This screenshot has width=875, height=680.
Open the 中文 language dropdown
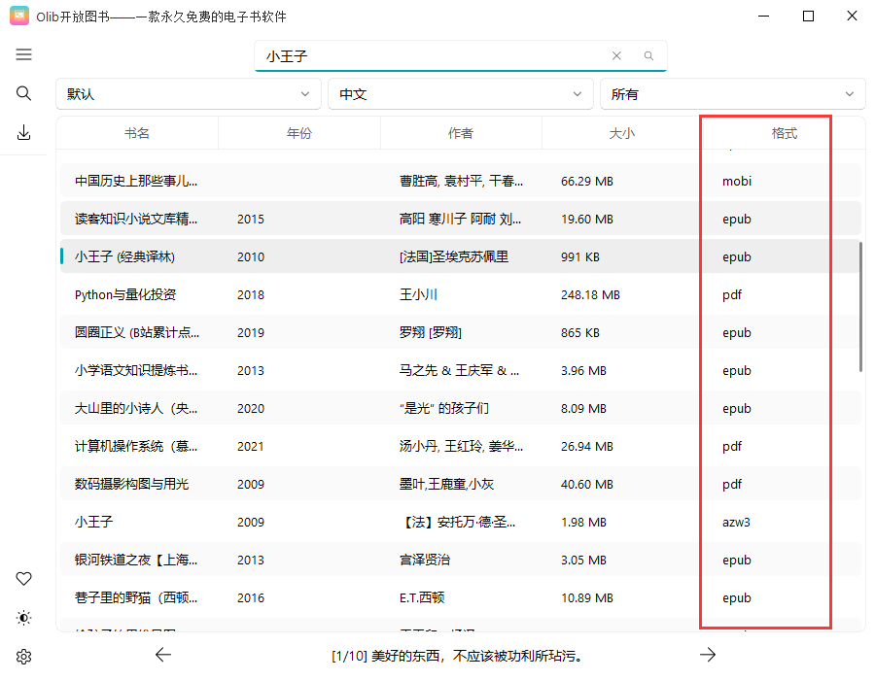[x=460, y=94]
